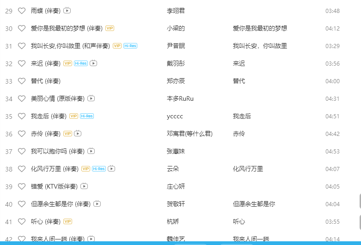Like track 41 听心 using its heart
Screen dimensions: 361x245
pyautogui.click(x=21, y=221)
